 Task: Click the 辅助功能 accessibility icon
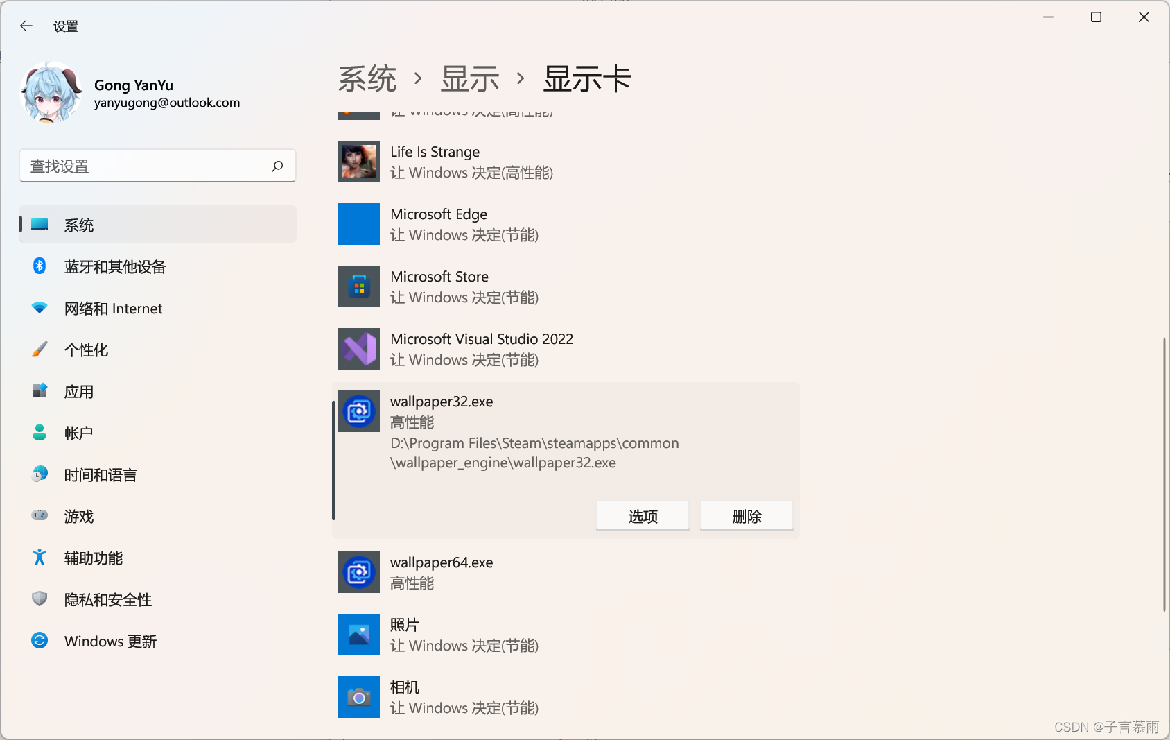[x=40, y=558]
